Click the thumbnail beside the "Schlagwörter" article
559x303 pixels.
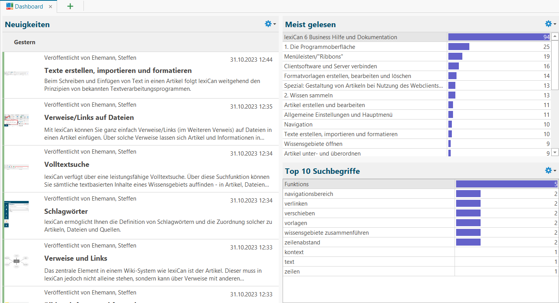16,214
